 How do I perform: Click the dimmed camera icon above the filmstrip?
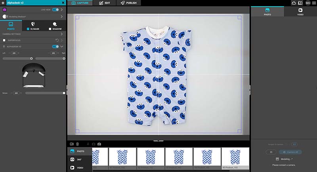coord(94,144)
